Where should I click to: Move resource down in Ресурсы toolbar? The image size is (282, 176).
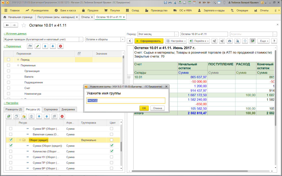(x=39, y=117)
